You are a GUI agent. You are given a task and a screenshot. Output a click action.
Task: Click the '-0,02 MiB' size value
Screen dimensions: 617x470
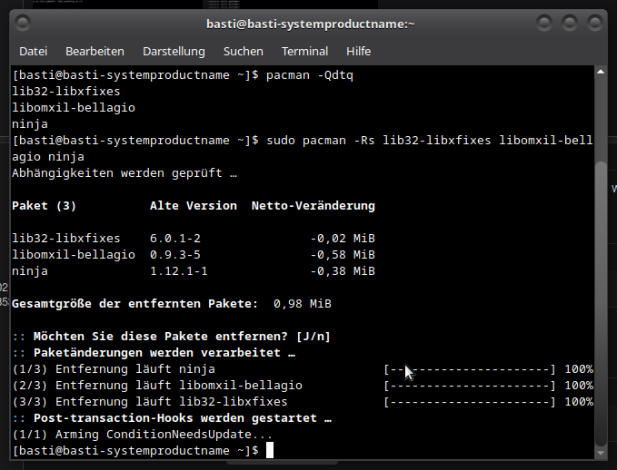pyautogui.click(x=343, y=238)
